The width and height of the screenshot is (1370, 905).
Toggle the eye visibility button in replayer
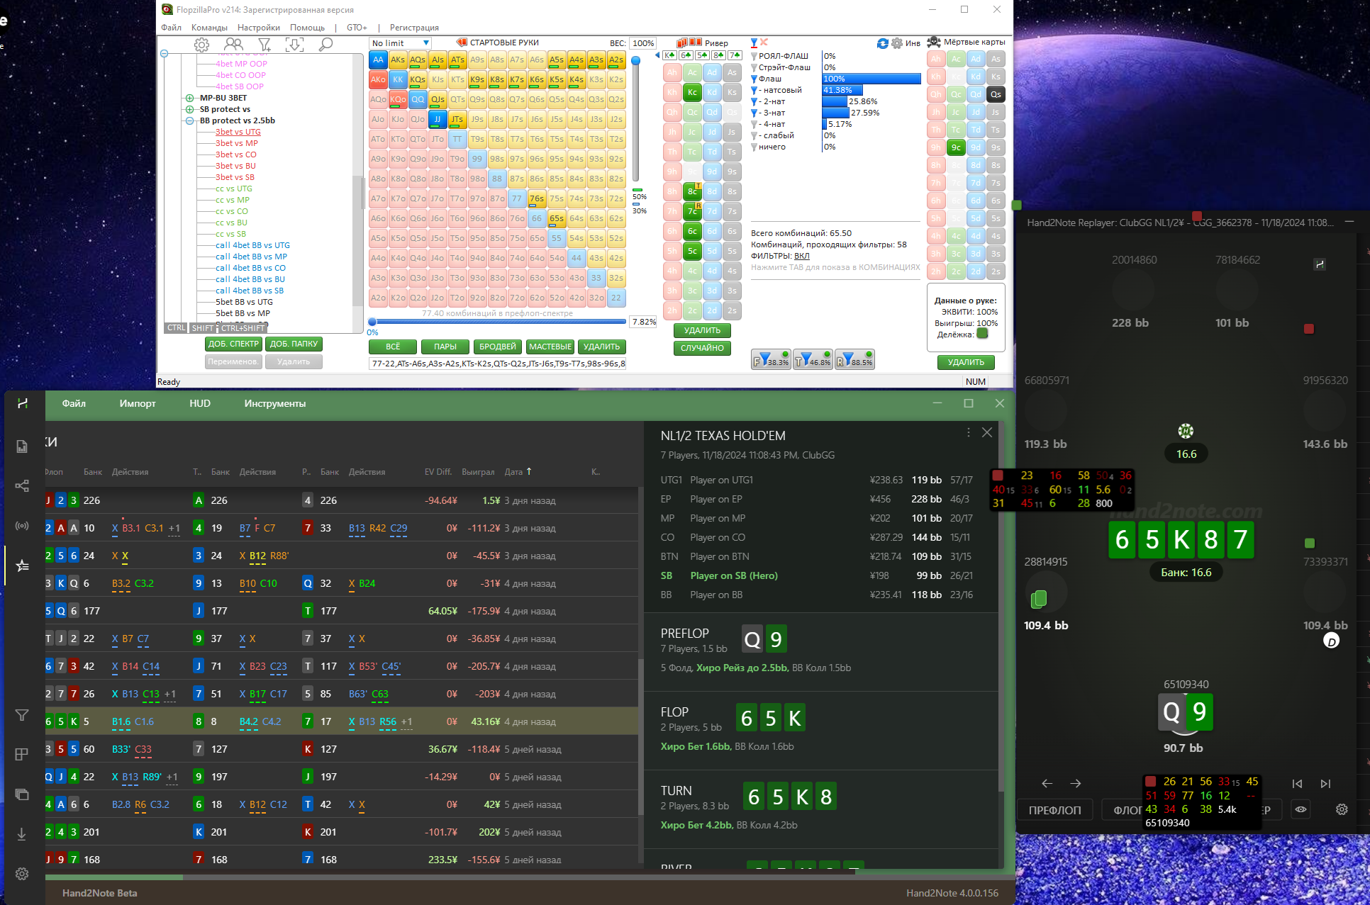click(1301, 809)
